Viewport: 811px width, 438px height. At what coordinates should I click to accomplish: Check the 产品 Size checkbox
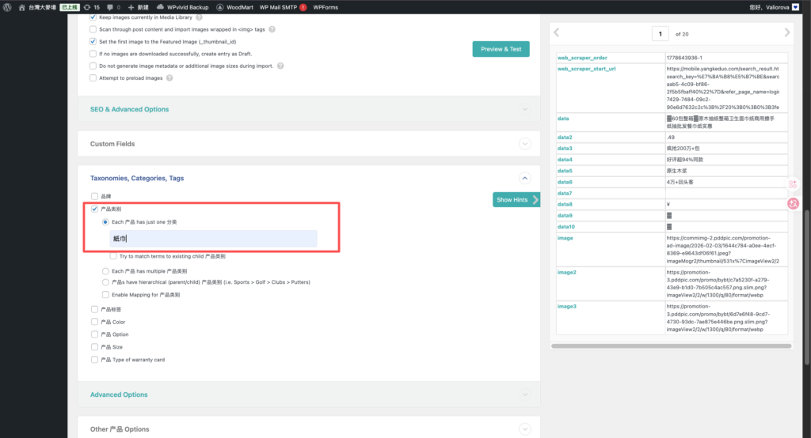tap(95, 347)
